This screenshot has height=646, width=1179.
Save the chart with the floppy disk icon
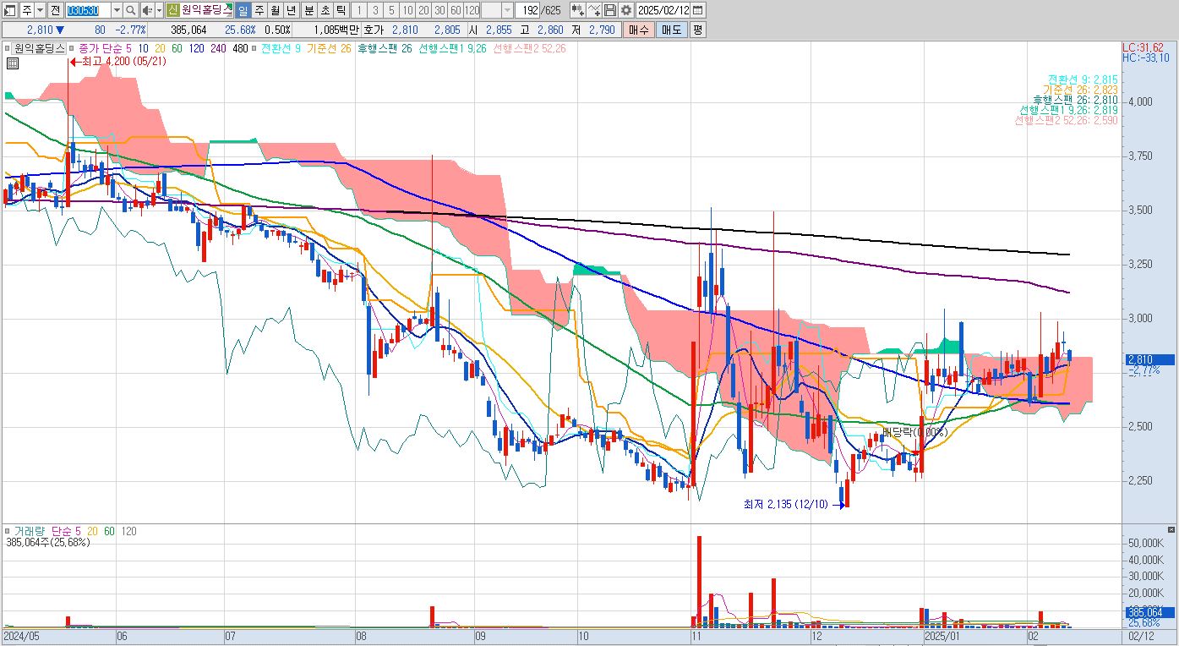pyautogui.click(x=610, y=10)
